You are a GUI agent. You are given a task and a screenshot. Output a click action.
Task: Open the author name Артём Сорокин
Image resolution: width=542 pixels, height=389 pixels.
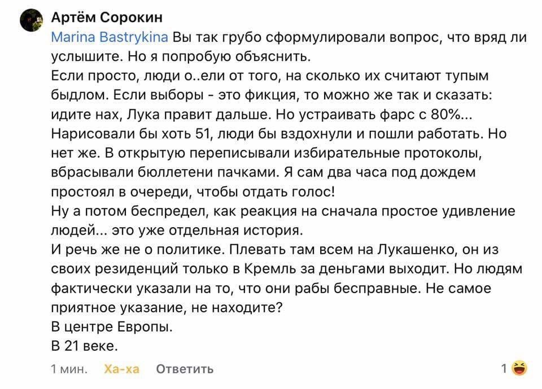(107, 17)
